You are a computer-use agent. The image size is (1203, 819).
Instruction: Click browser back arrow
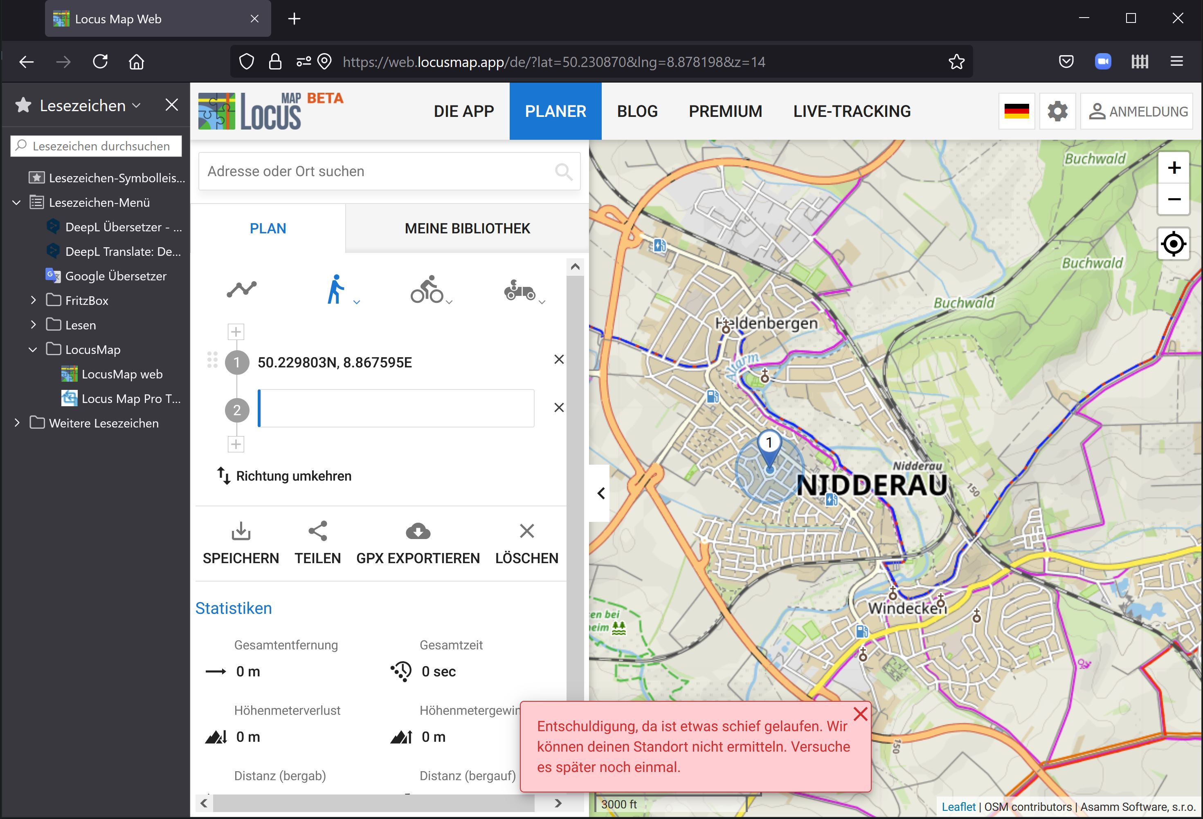(27, 62)
